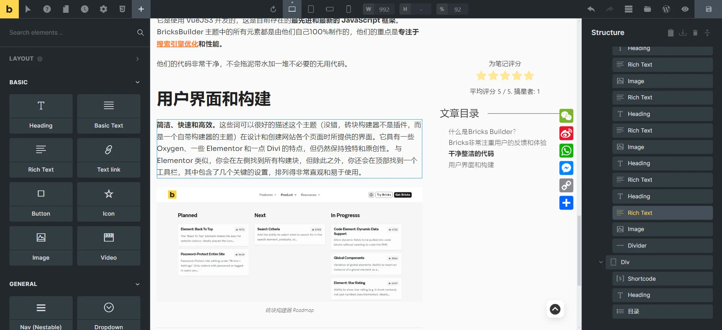Collapse the Div node in the structure
The image size is (722, 330).
[x=601, y=262]
